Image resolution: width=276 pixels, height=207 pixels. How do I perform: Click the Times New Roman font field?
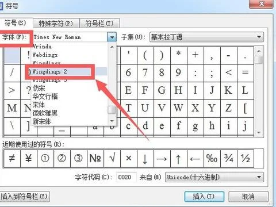70,37
